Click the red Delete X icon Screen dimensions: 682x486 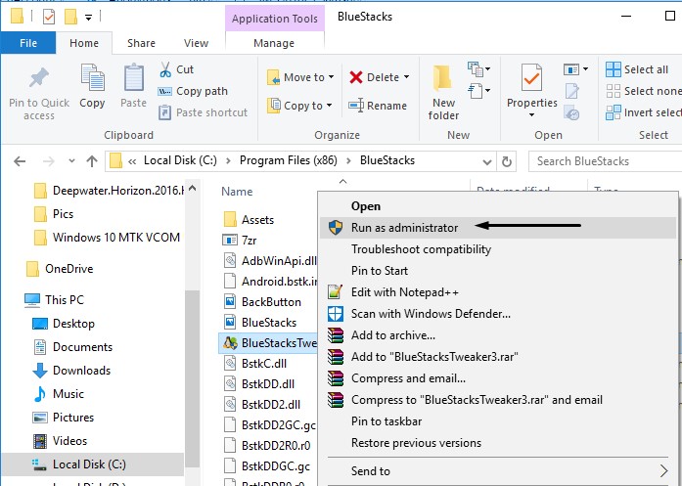coord(356,77)
